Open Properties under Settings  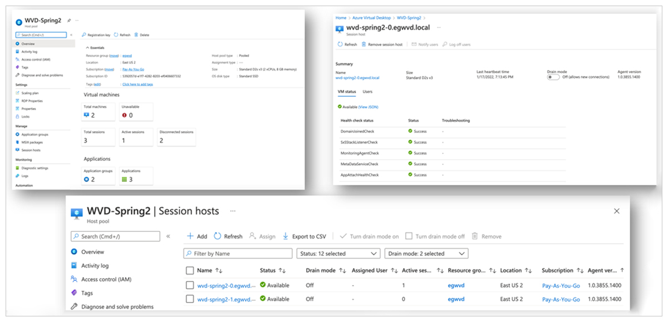click(28, 109)
